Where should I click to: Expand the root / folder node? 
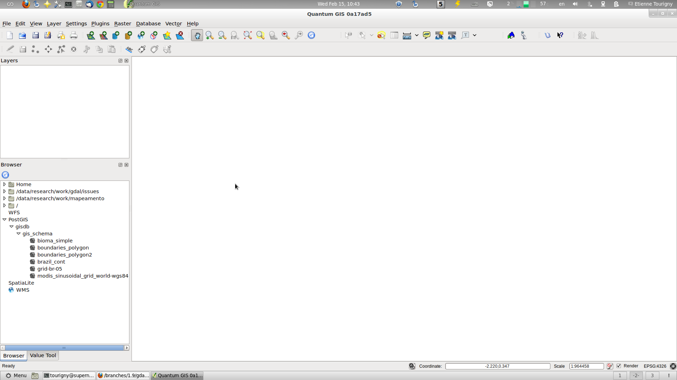[x=4, y=205]
